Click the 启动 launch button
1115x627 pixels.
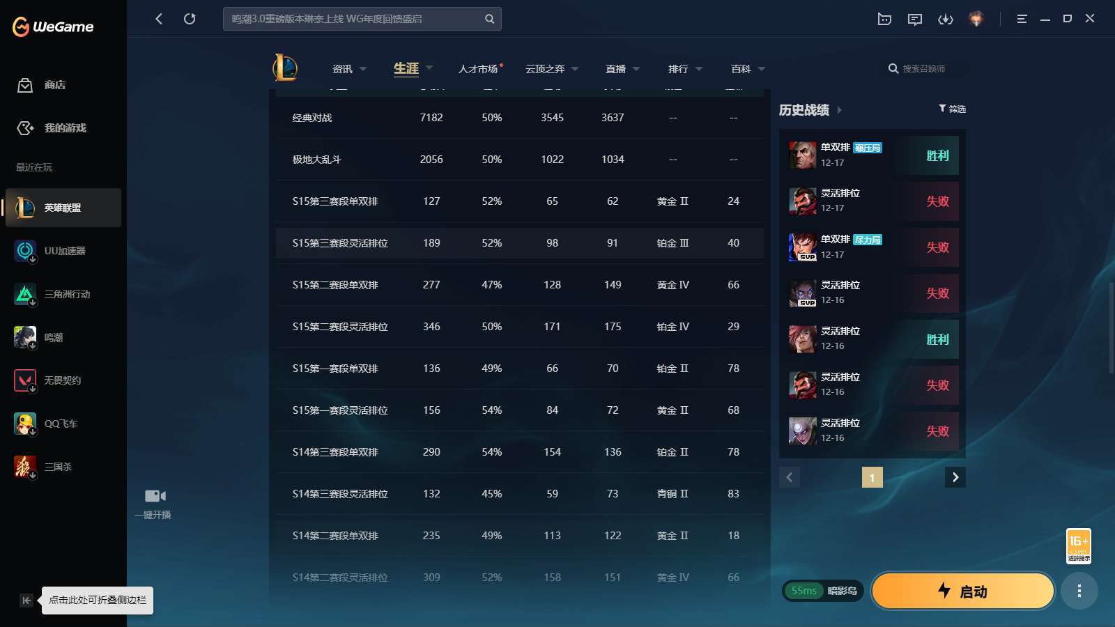click(x=963, y=591)
